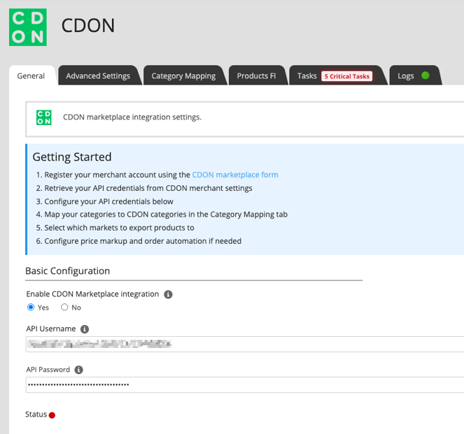Go to the Products FI tab
The image size is (464, 434).
[x=256, y=75]
